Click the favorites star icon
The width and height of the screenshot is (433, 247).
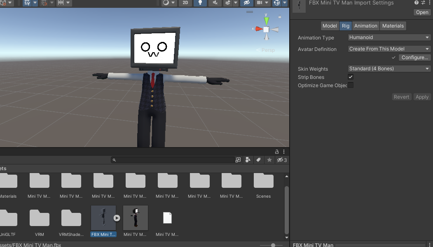pos(269,160)
